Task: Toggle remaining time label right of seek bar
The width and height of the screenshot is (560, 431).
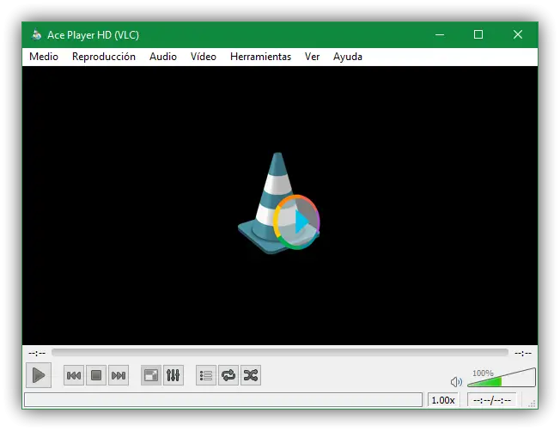Action: click(x=523, y=353)
